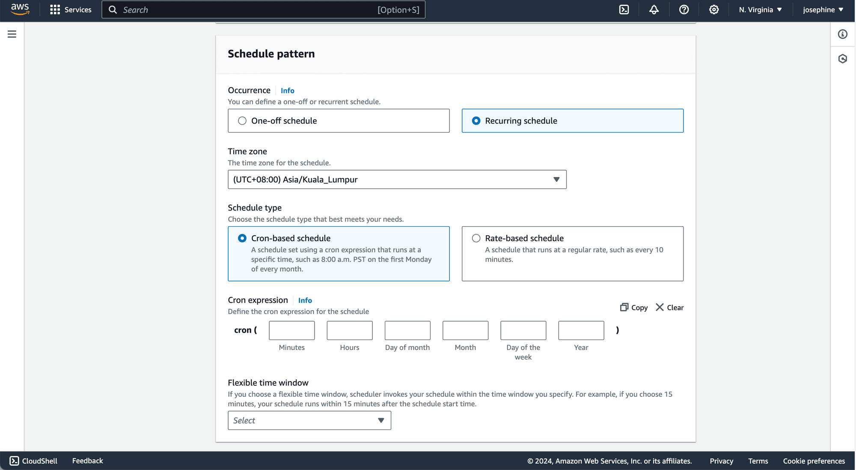Click the Services menu label
The width and height of the screenshot is (856, 470).
click(78, 10)
